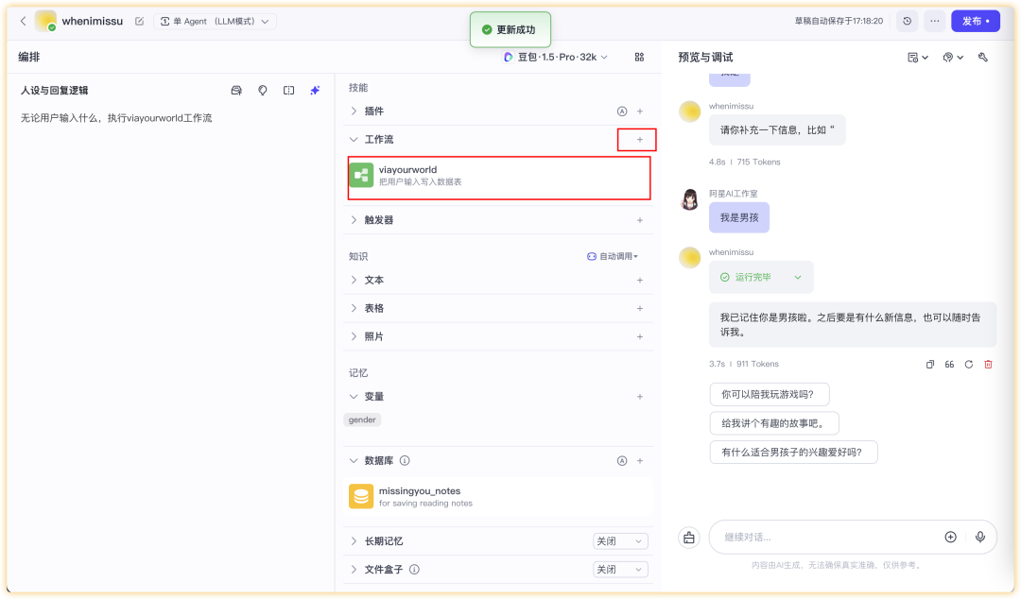Click the auto-add A icon for 数据库
Image resolution: width=1021 pixels, height=599 pixels.
622,461
